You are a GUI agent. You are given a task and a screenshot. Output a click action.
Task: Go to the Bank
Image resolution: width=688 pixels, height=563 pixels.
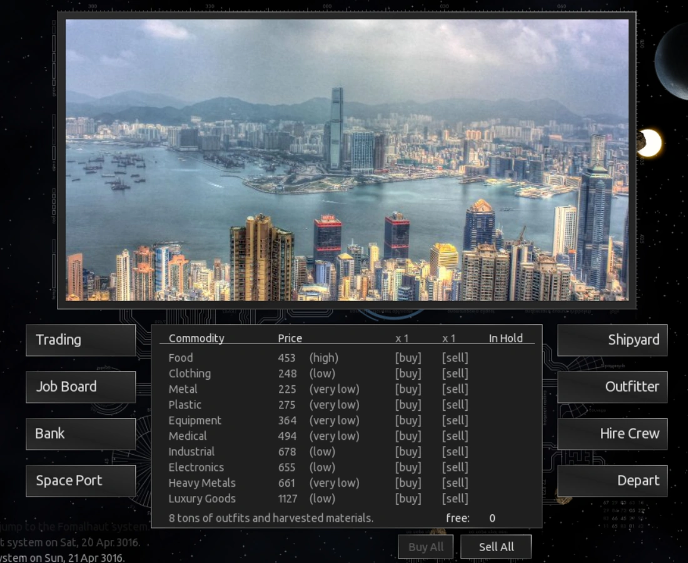click(x=81, y=434)
